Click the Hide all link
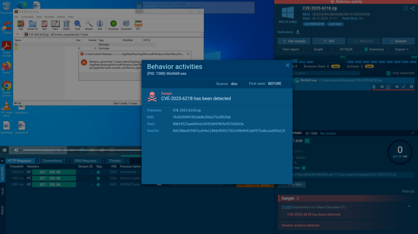The image size is (418, 234). point(407,191)
